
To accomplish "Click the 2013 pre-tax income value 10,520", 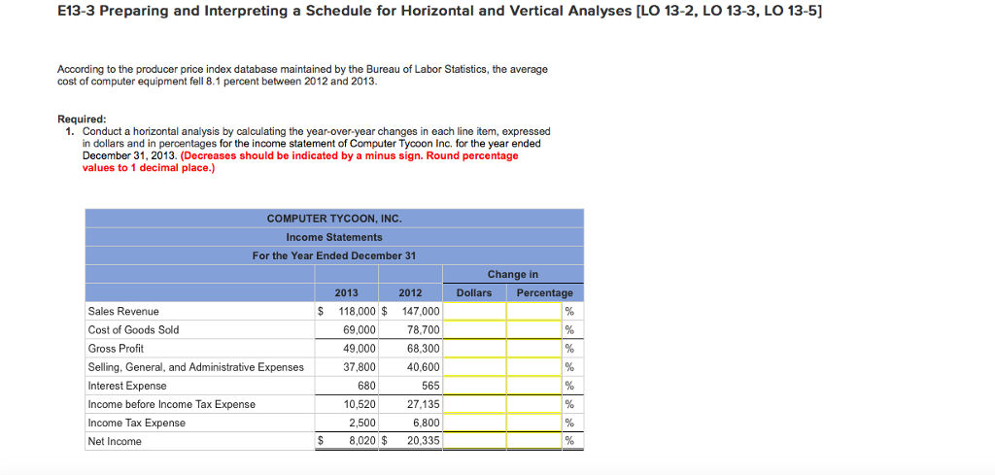I will pos(360,404).
